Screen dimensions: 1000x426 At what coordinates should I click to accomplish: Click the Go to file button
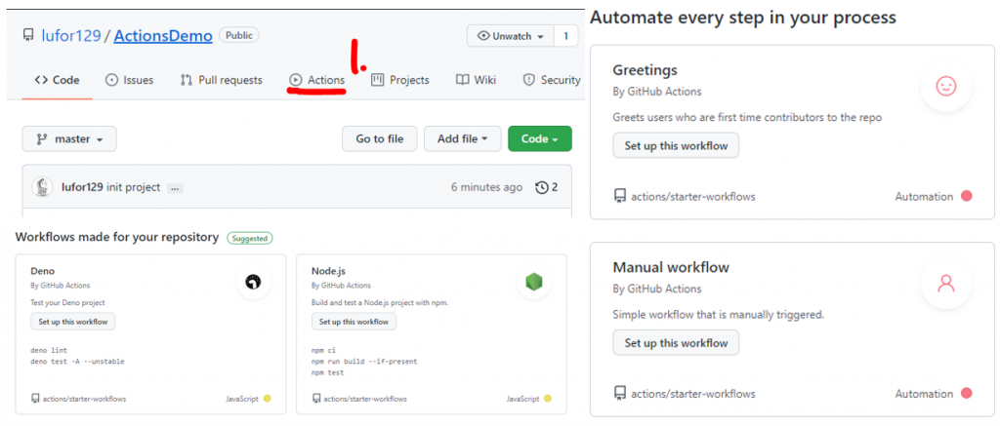pyautogui.click(x=380, y=138)
